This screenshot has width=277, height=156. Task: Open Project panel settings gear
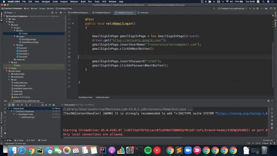point(61,13)
